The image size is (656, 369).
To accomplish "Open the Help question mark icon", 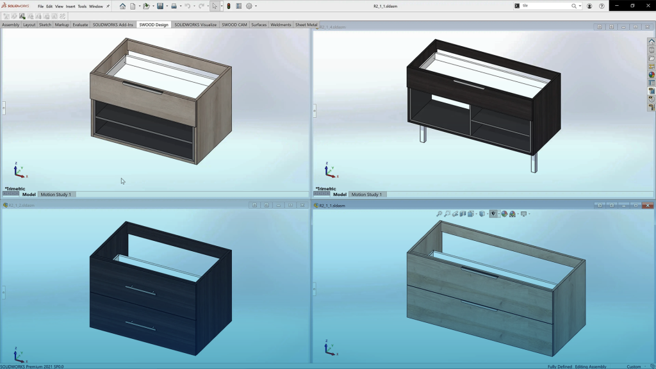I will coord(601,6).
